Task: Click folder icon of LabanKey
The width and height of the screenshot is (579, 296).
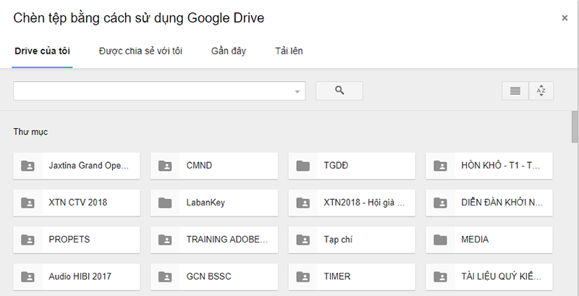Action: click(x=165, y=203)
